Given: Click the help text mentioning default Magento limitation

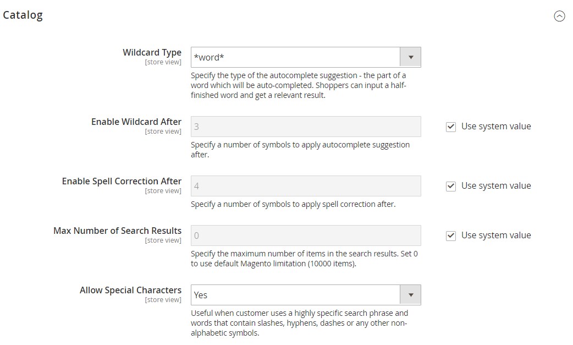Looking at the screenshot, I should point(304,259).
